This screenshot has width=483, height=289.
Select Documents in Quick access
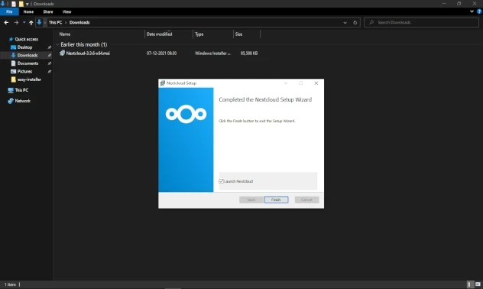(x=28, y=63)
